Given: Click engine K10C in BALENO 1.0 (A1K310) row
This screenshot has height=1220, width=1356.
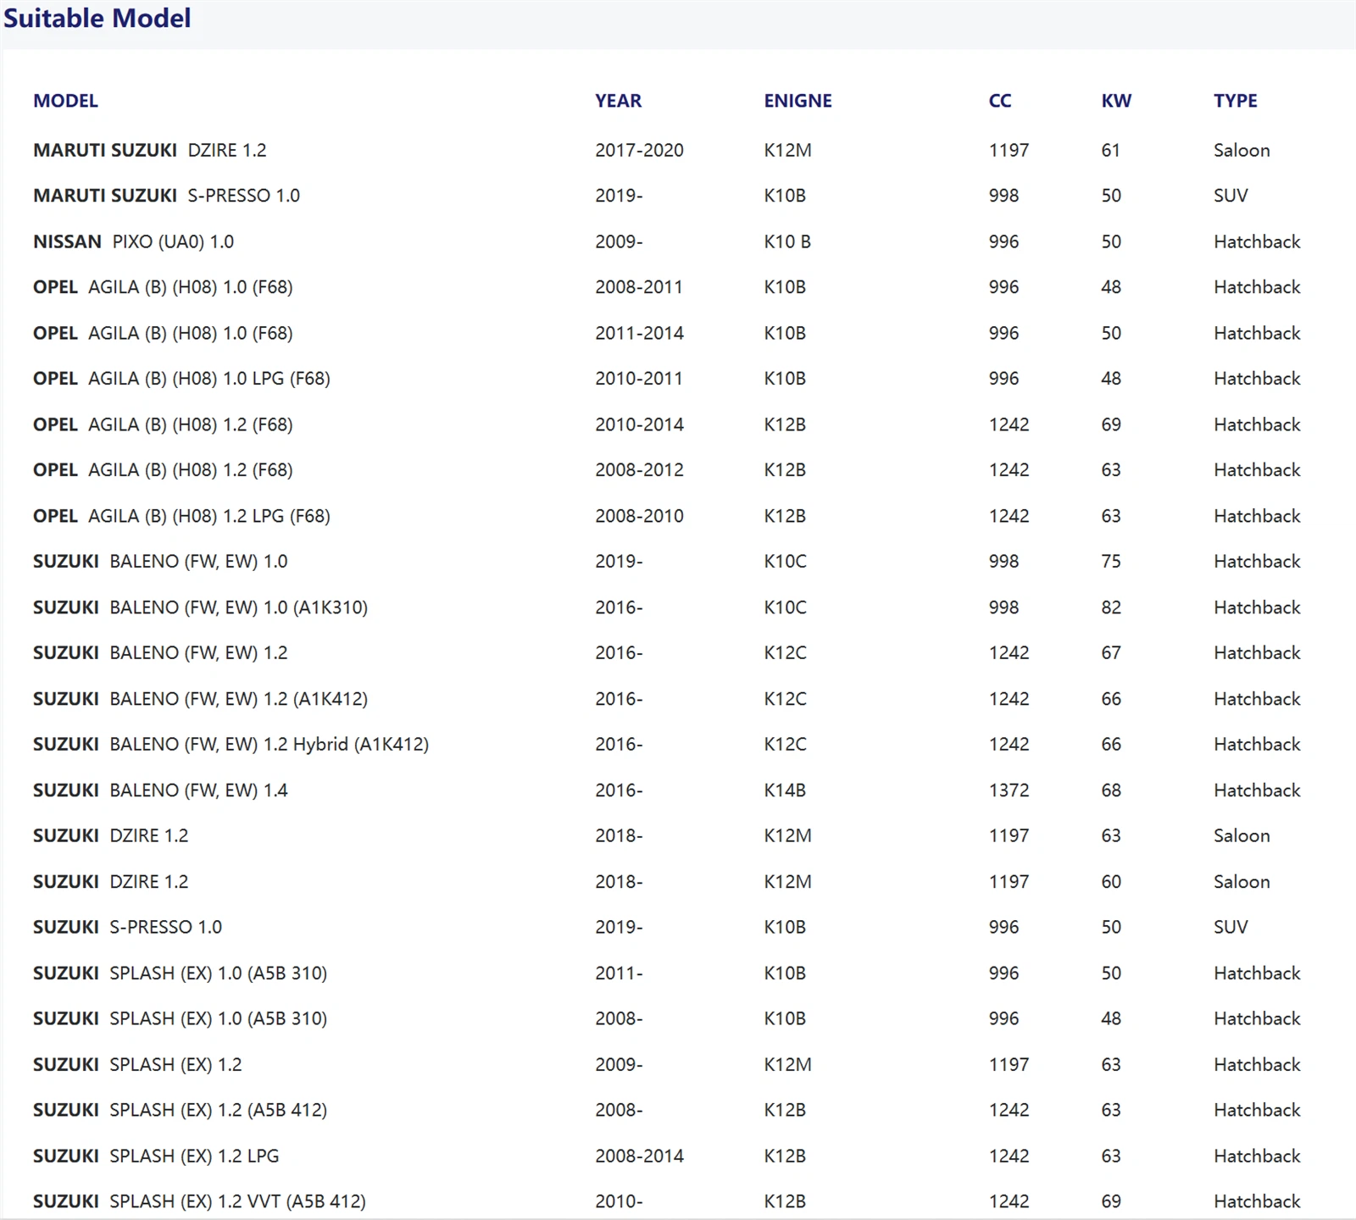Looking at the screenshot, I should pos(785,607).
